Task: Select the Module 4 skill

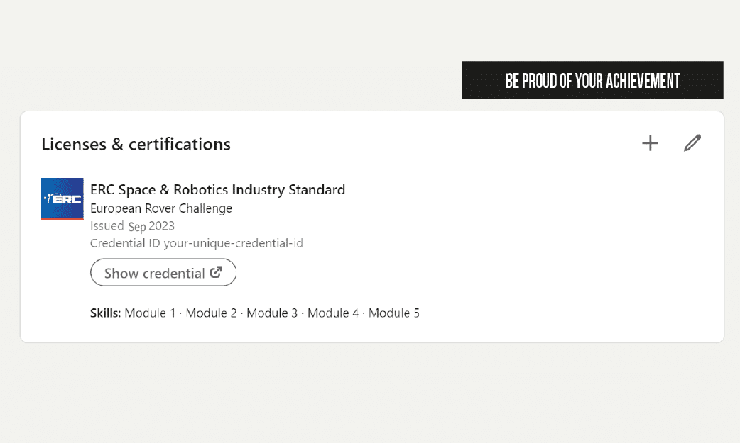Action: (x=333, y=313)
